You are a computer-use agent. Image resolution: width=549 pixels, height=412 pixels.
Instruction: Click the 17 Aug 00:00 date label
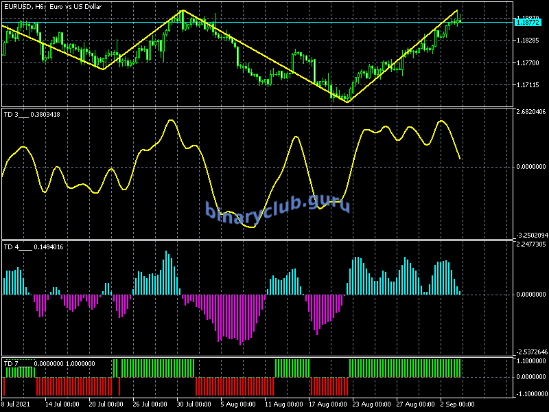pyautogui.click(x=326, y=404)
